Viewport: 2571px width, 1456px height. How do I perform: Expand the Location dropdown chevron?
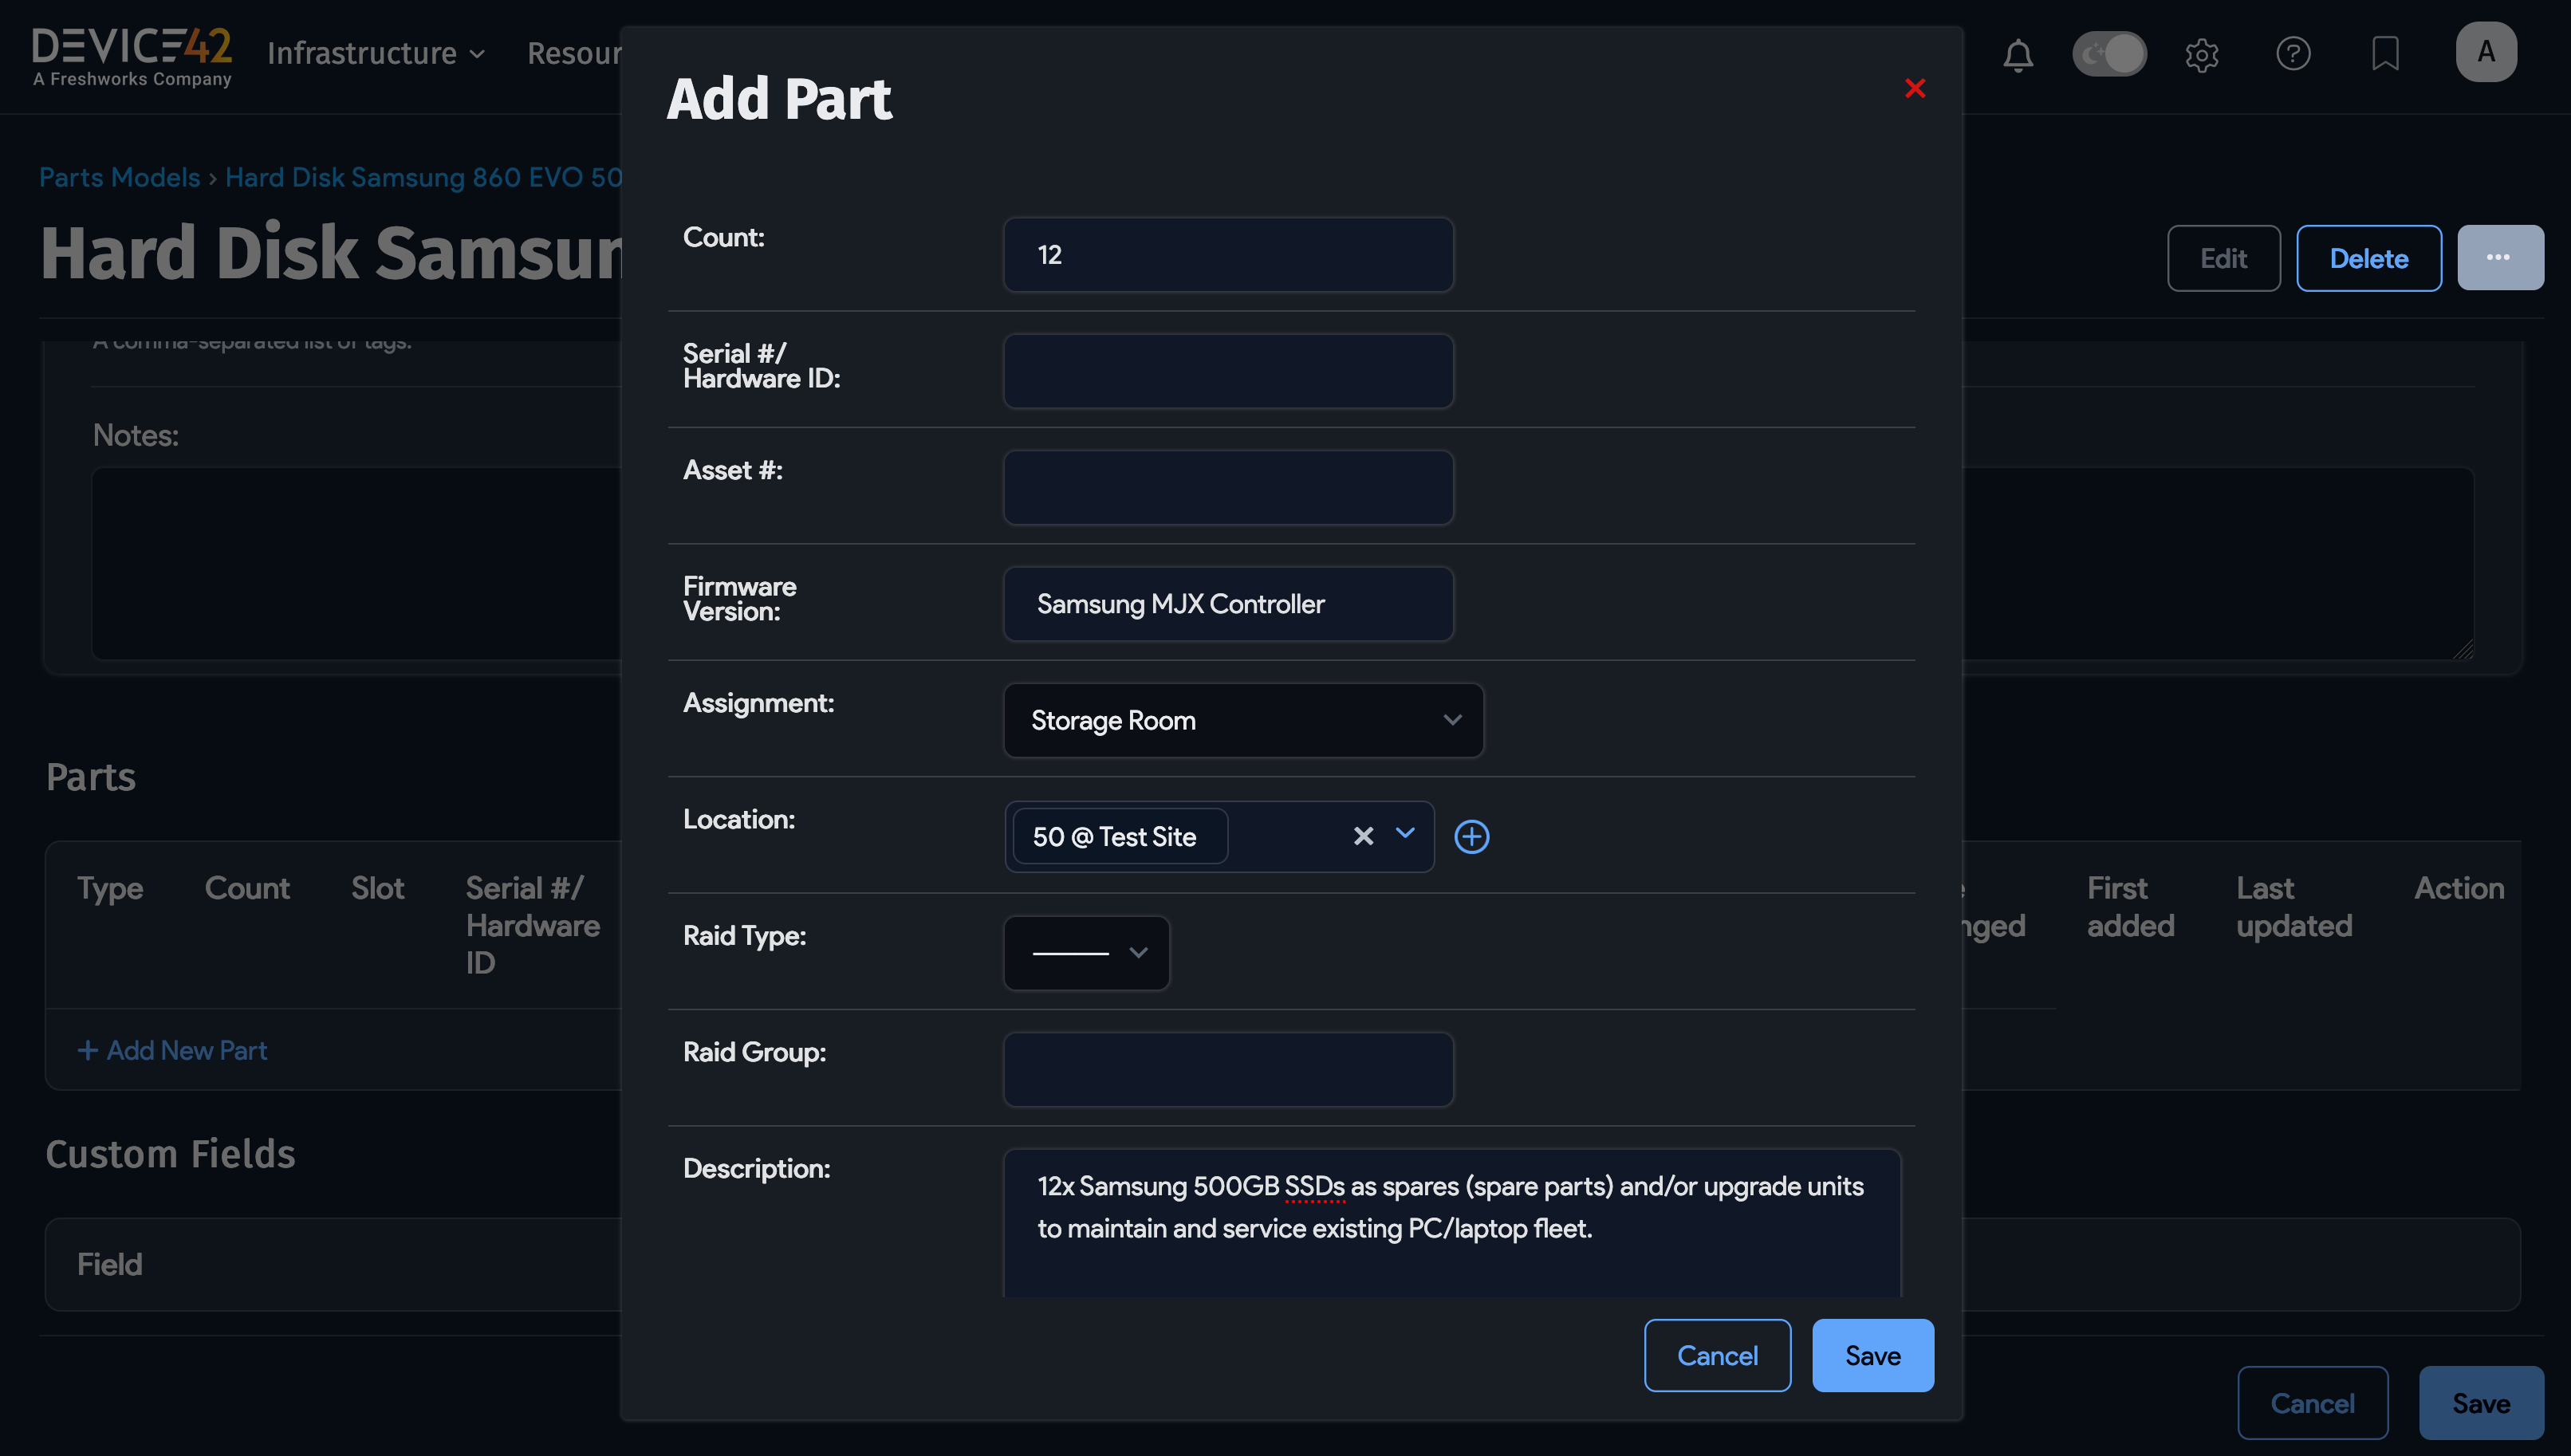1406,836
